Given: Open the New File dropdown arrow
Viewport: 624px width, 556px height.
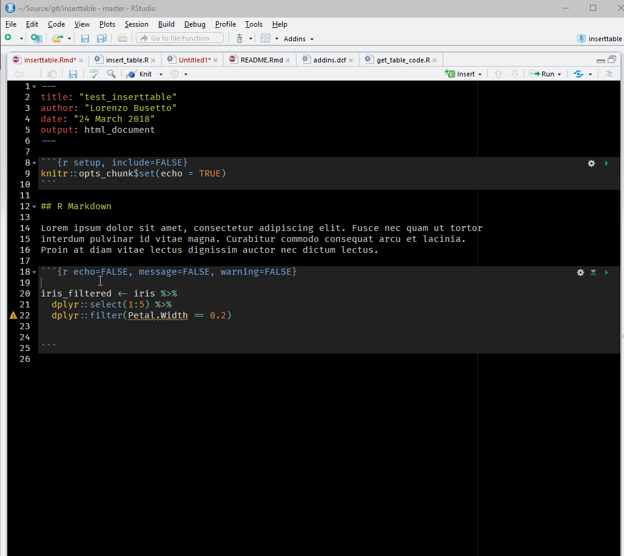Looking at the screenshot, I should click(21, 39).
